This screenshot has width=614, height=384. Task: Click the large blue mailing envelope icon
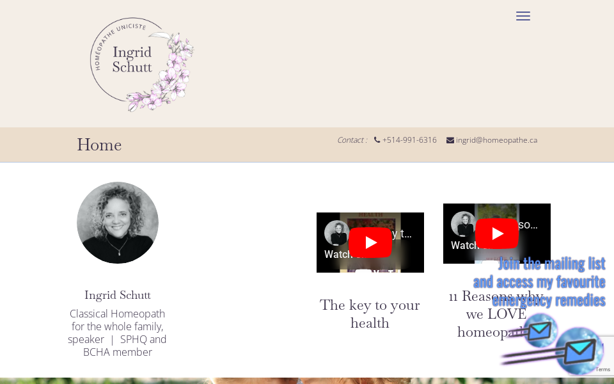(x=580, y=350)
